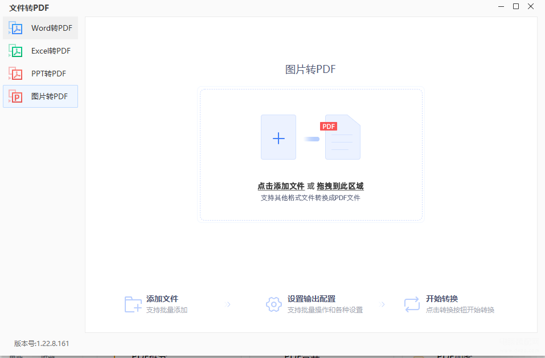The height and width of the screenshot is (358, 545).
Task: Click the PDF document icon in drop area
Action: pos(342,138)
